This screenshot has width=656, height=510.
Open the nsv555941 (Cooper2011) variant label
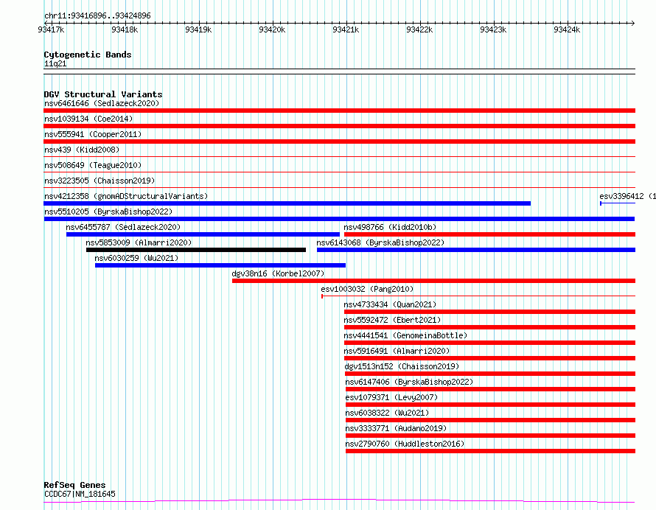93,134
